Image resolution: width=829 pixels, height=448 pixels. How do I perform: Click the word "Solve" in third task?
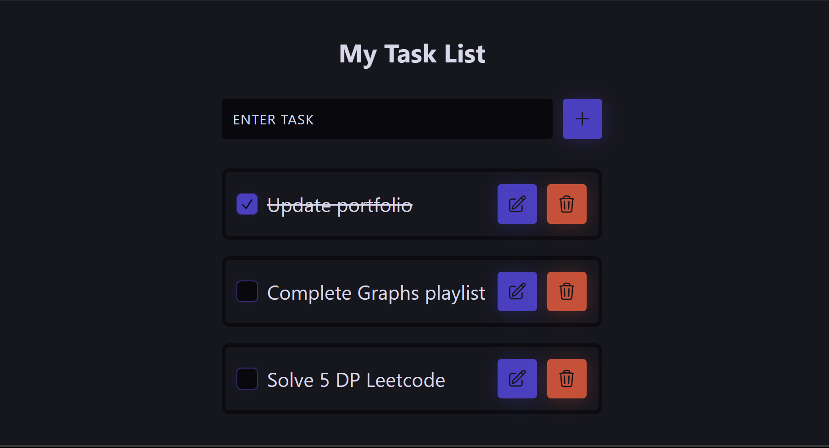(290, 380)
